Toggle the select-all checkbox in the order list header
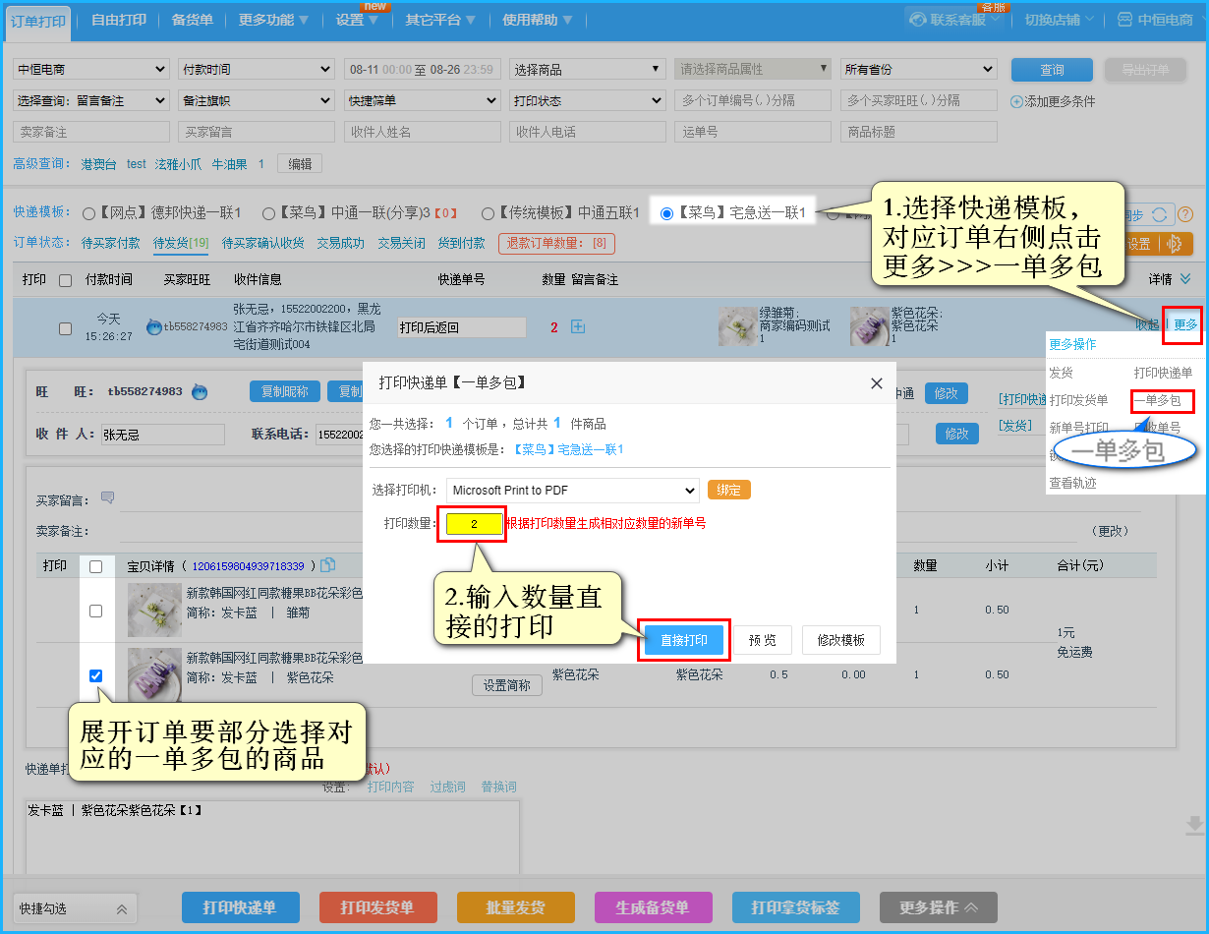1209x934 pixels. tap(65, 280)
